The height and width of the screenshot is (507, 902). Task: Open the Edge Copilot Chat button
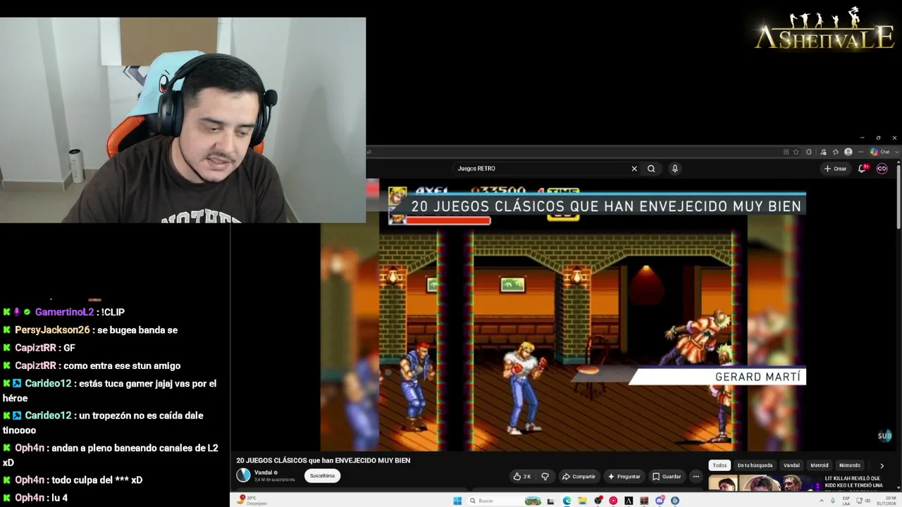tap(880, 152)
